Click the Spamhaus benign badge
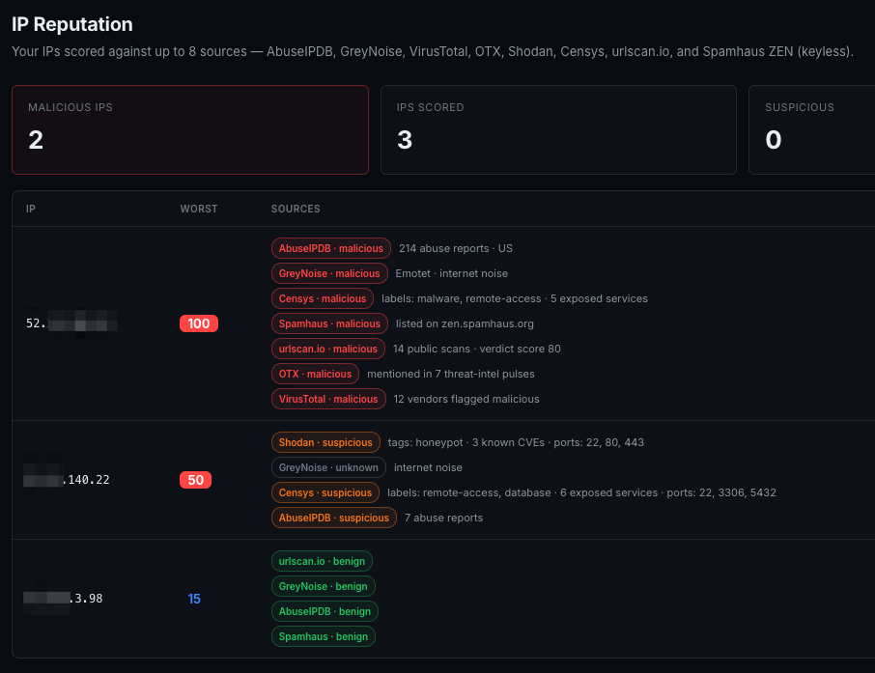This screenshot has height=673, width=875. tap(324, 636)
